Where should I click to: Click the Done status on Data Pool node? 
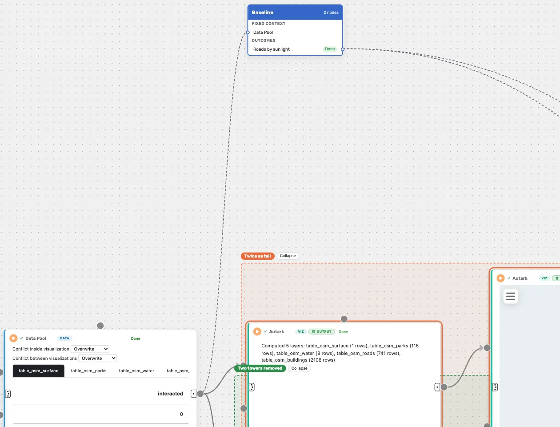(x=136, y=338)
